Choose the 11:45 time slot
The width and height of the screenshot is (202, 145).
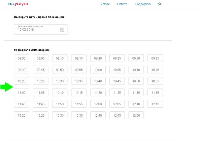41,104
